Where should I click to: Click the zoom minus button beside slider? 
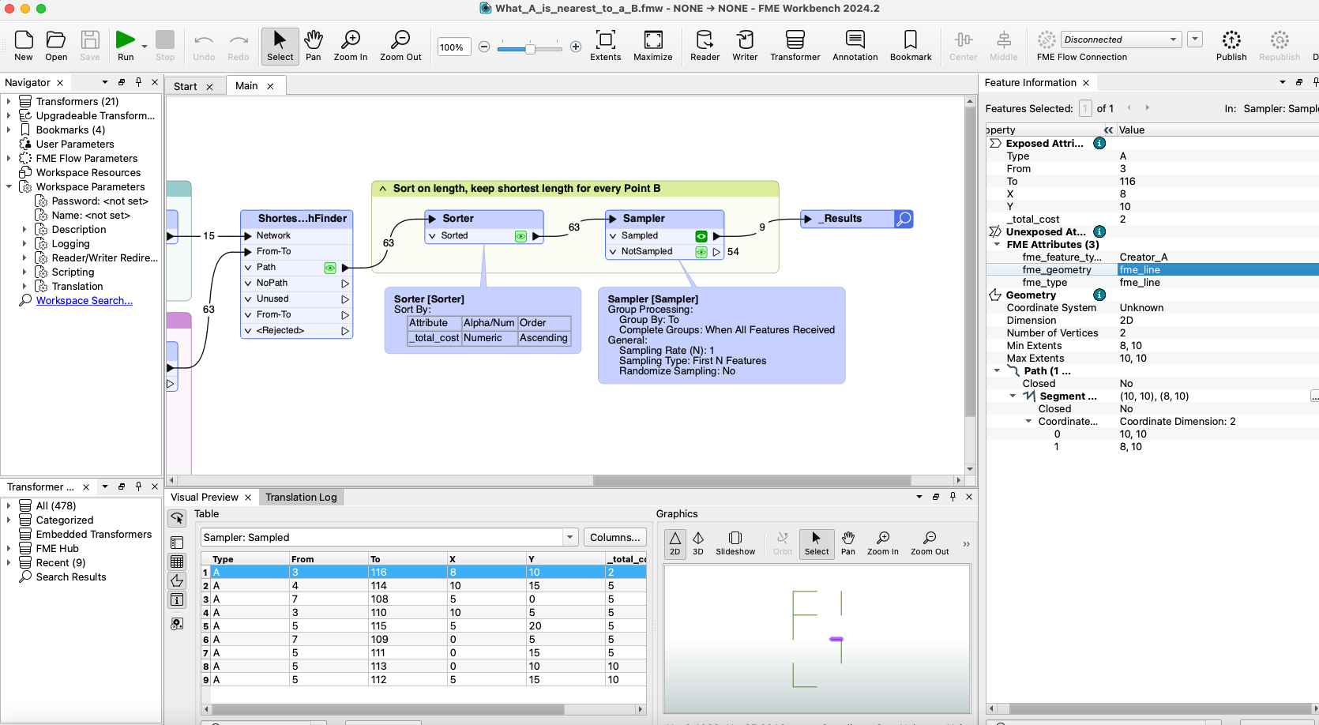click(x=484, y=47)
